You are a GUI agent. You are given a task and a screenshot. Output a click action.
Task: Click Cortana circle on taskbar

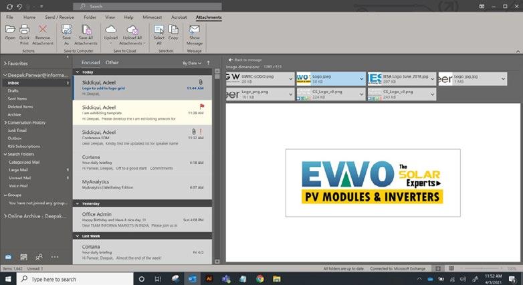click(x=141, y=279)
